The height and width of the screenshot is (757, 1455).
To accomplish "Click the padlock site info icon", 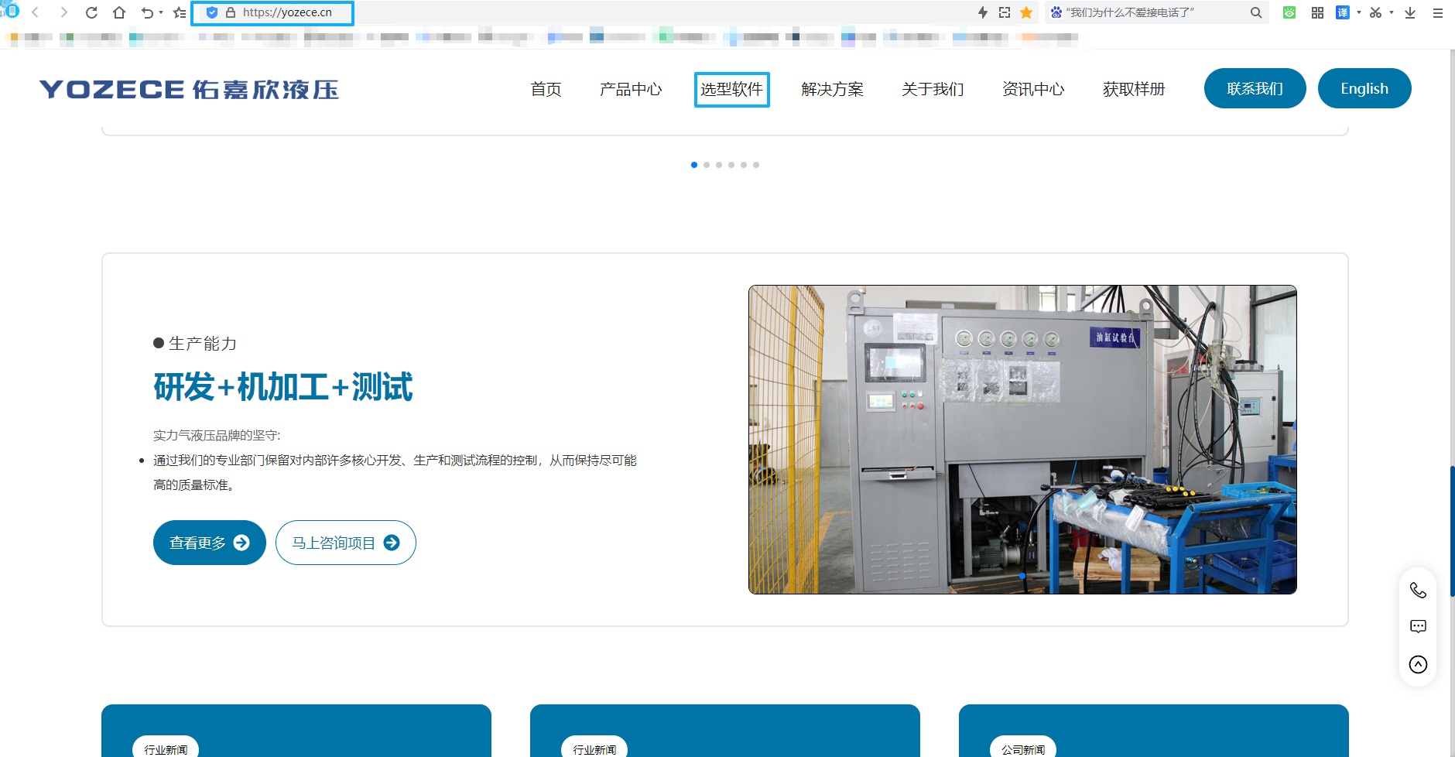I will [x=231, y=12].
